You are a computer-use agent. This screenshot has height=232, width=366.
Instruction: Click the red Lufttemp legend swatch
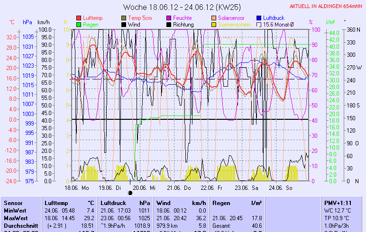79,18
